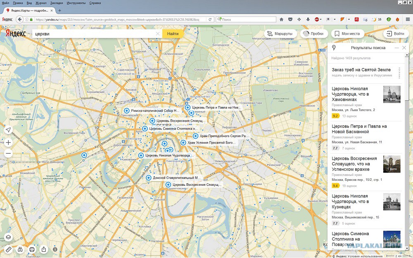Open street panoramas with binoculars icon
Viewport: 413px width, 258px height.
(20, 249)
